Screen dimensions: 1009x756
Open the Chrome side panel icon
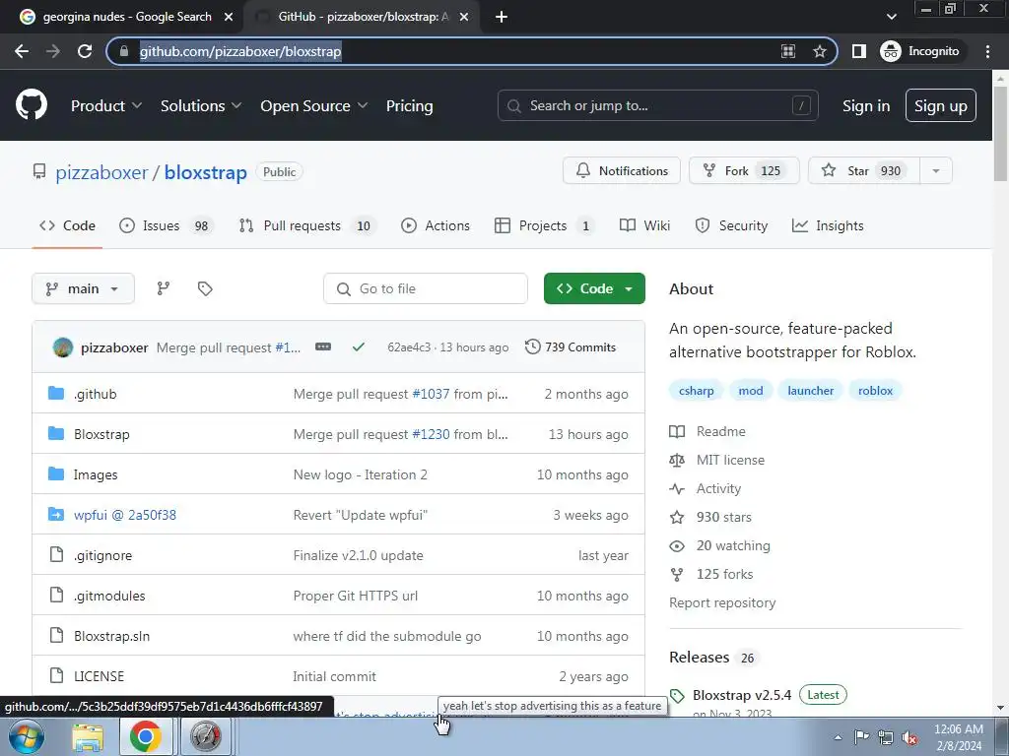[x=858, y=51]
